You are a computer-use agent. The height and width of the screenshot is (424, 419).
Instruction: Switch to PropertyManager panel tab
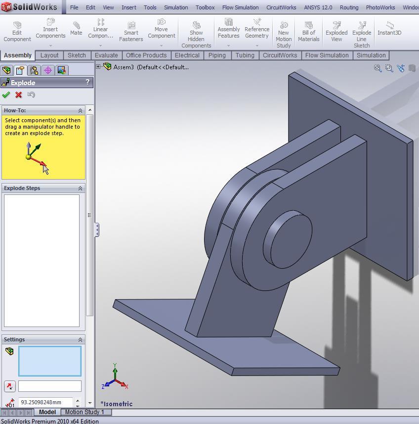[20, 70]
